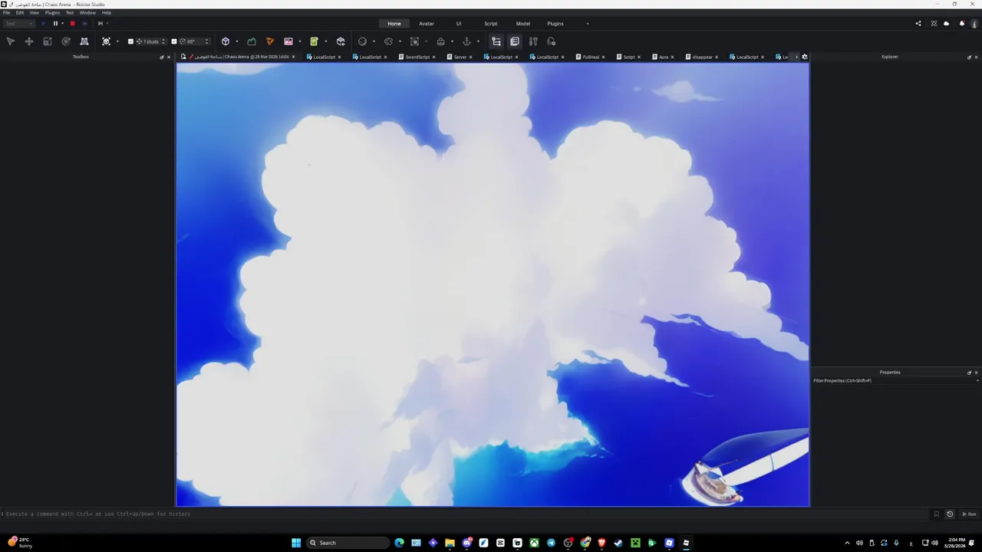
Task: Switch to the Model ribbon tab
Action: (523, 24)
